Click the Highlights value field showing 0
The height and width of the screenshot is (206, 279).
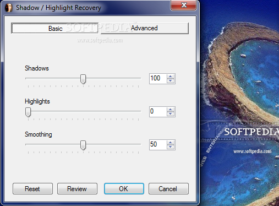(x=158, y=112)
